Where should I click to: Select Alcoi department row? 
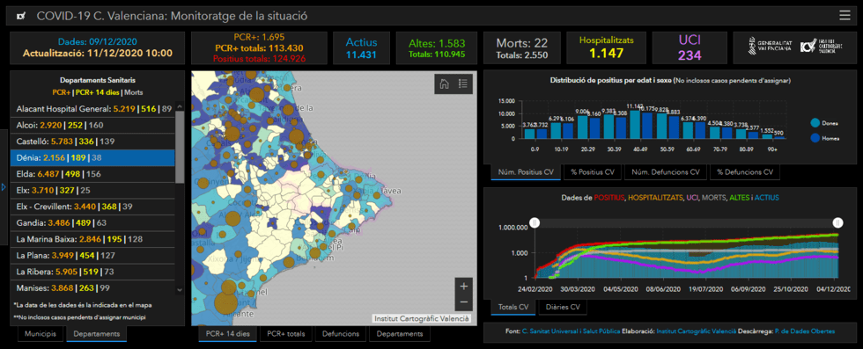tap(92, 126)
